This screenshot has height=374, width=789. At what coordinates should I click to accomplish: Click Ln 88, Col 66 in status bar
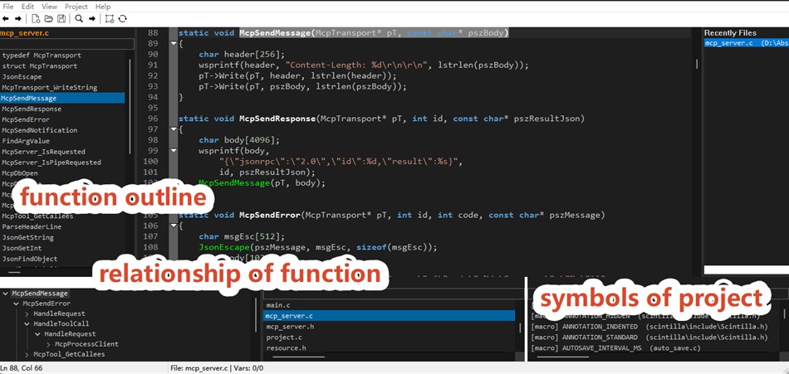click(21, 368)
